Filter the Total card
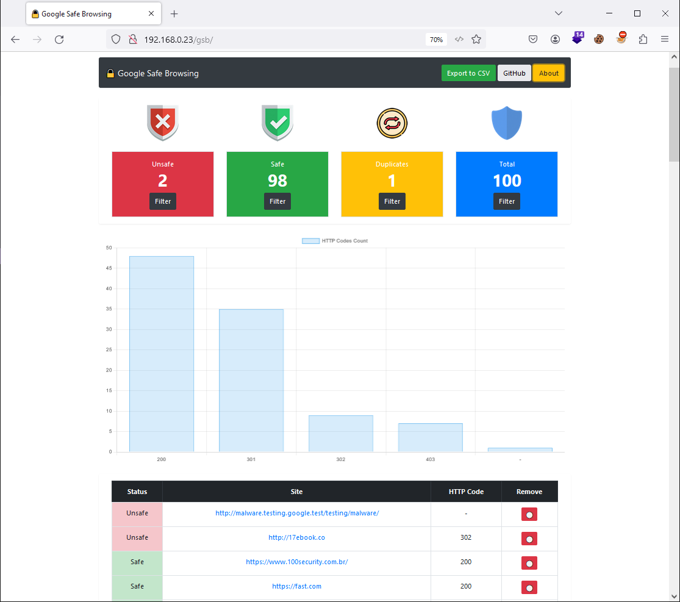The image size is (680, 602). pos(507,201)
